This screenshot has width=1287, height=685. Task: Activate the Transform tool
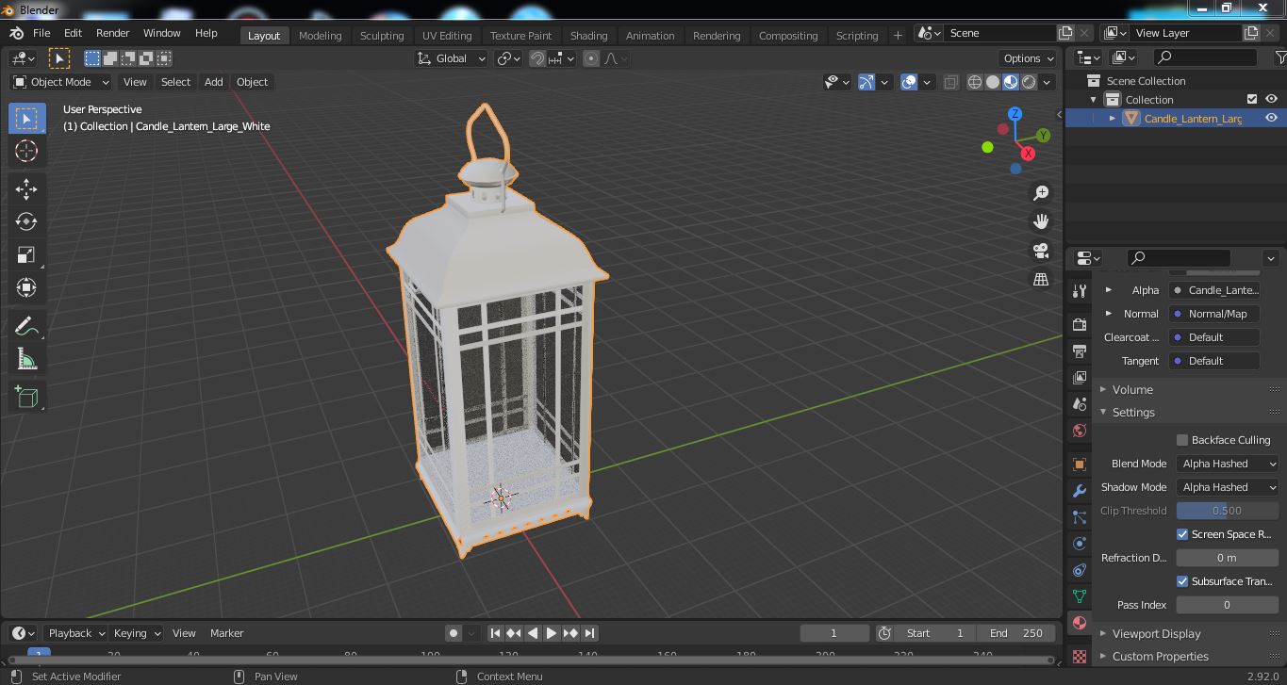pyautogui.click(x=26, y=287)
